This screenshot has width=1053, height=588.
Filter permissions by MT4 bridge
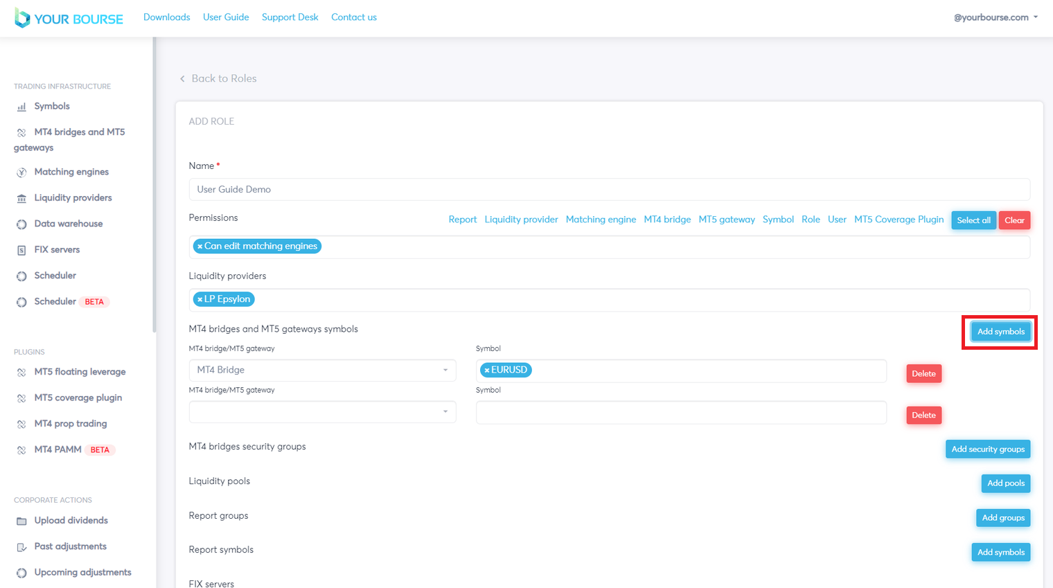[667, 220]
